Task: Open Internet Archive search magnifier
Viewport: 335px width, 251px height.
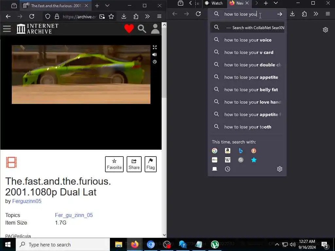Action: click(x=142, y=29)
